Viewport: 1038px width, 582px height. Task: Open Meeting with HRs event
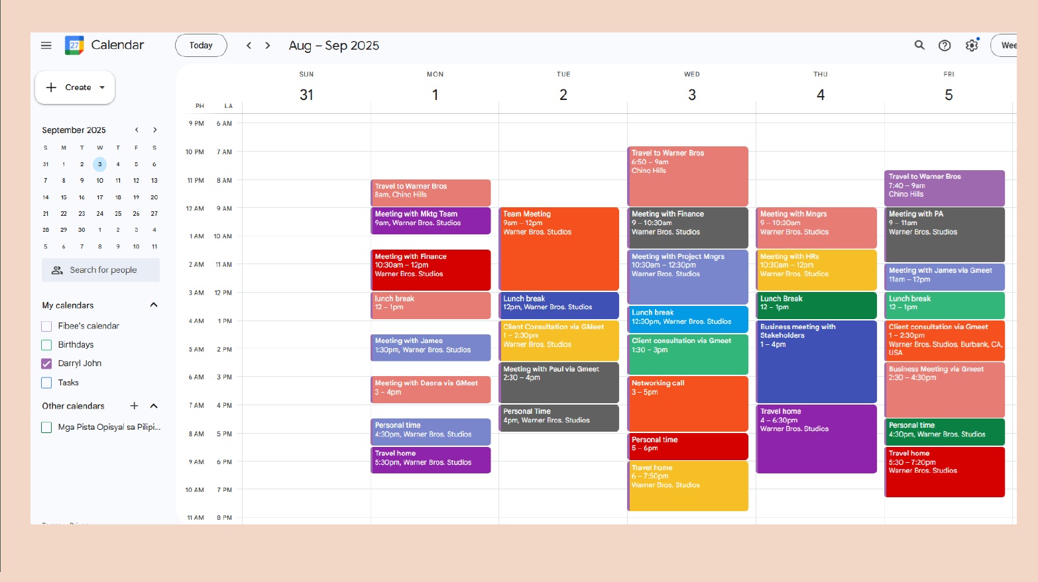(817, 270)
